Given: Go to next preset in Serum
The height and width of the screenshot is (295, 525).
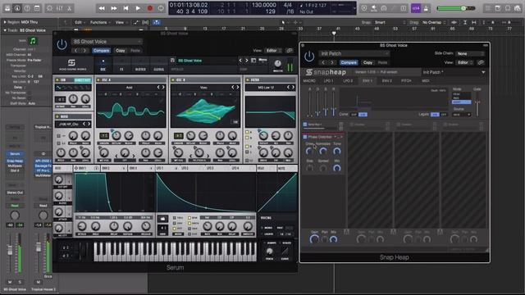Looking at the screenshot, I should pos(247,61).
